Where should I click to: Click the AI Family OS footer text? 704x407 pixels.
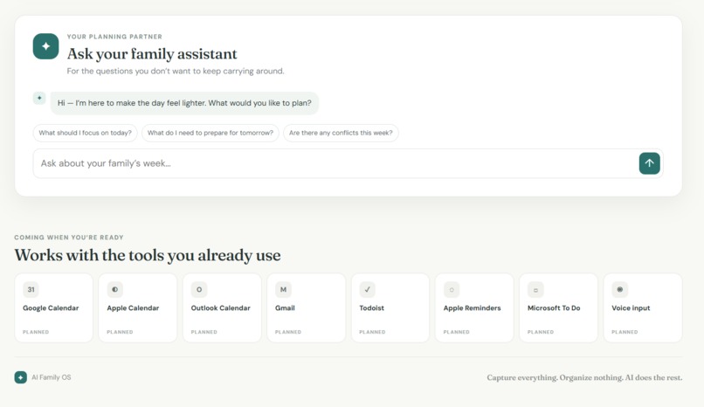[x=52, y=377]
